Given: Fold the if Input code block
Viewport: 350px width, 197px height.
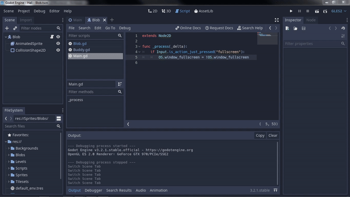Looking at the screenshot, I should 139,52.
